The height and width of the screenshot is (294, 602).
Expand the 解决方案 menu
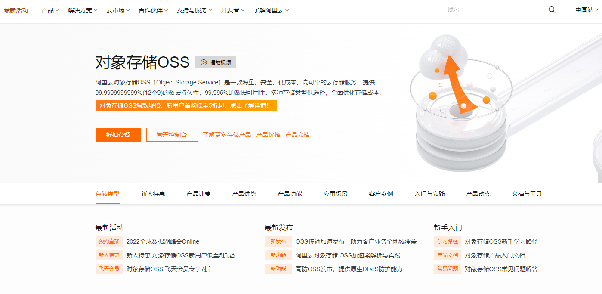[83, 10]
